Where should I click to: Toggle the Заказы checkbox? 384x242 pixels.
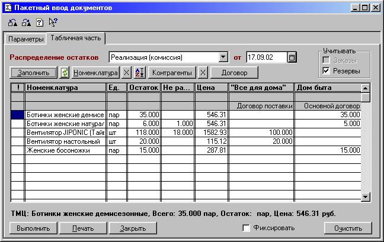(325, 60)
